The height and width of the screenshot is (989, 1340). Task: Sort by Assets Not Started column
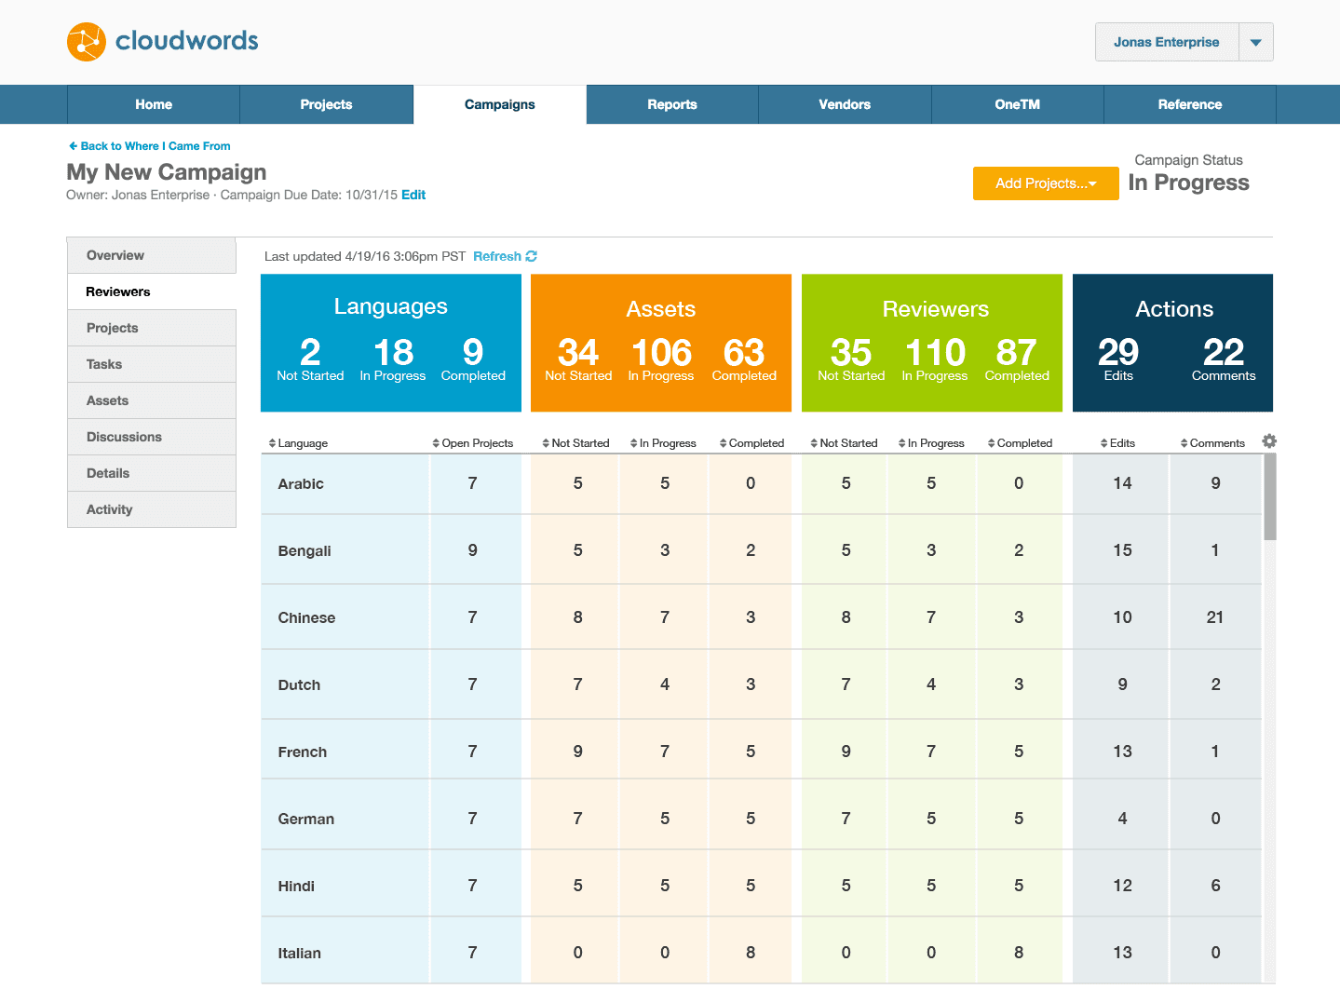point(575,443)
